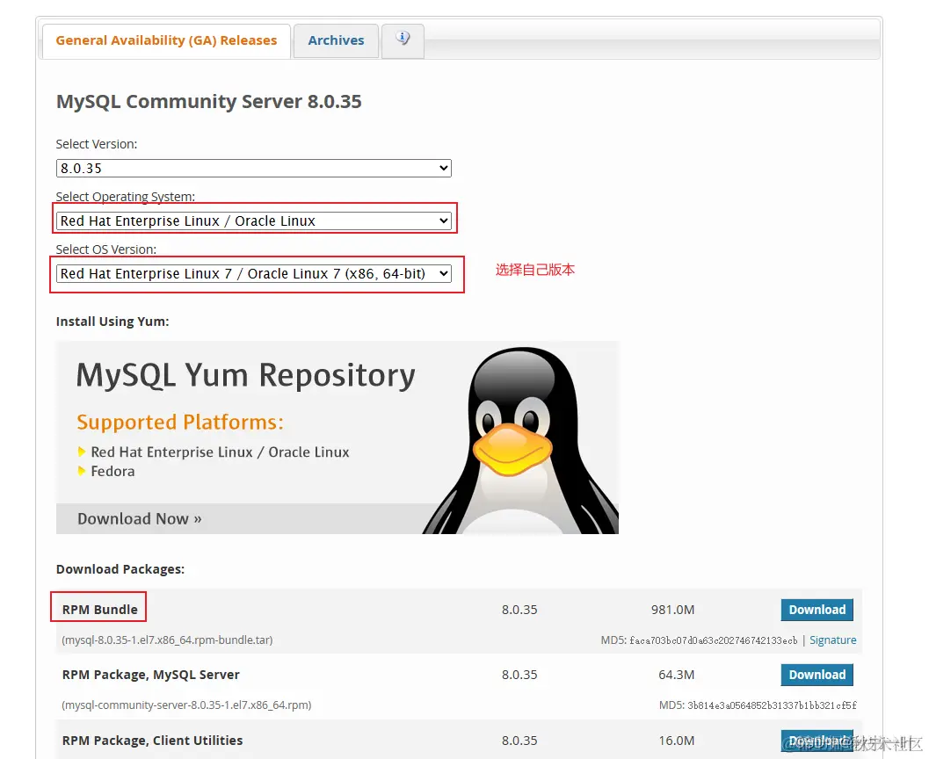Select General Availability (GA) Releases tab

pos(166,40)
